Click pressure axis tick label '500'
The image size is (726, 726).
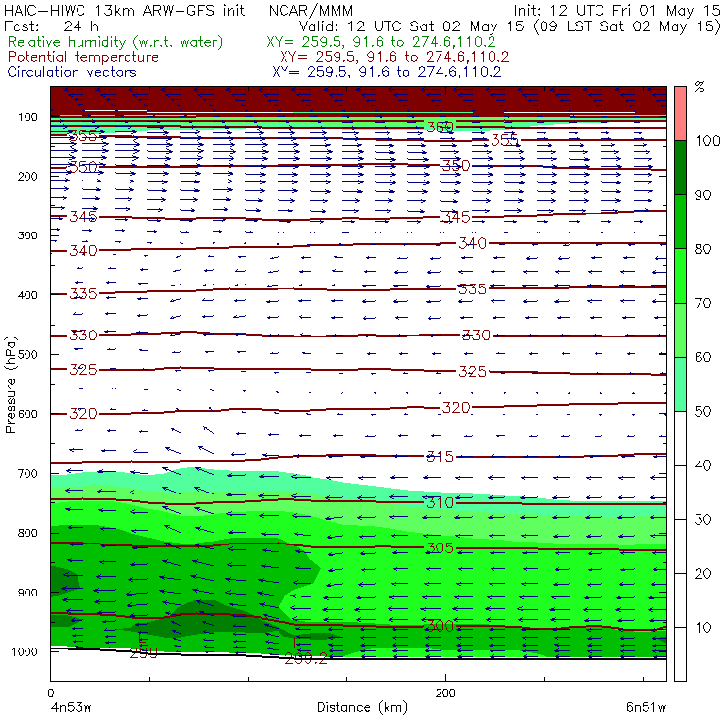[27, 354]
